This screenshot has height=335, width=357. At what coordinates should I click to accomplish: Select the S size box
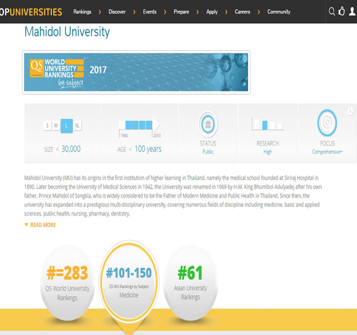pyautogui.click(x=47, y=126)
